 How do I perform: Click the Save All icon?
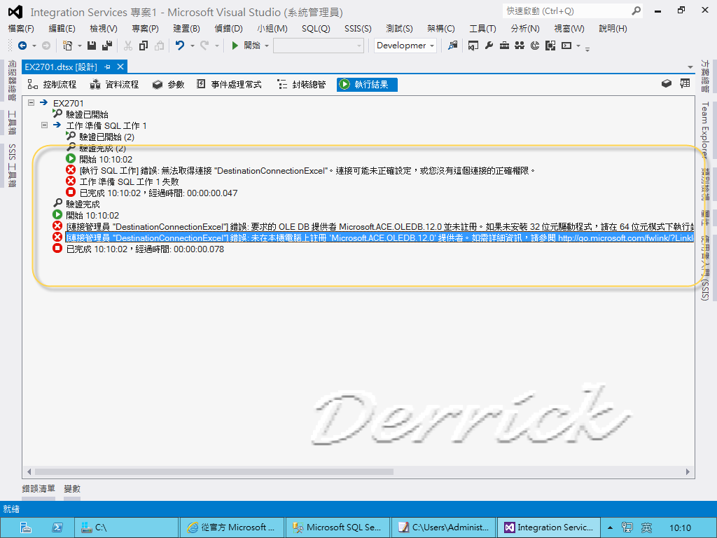106,47
